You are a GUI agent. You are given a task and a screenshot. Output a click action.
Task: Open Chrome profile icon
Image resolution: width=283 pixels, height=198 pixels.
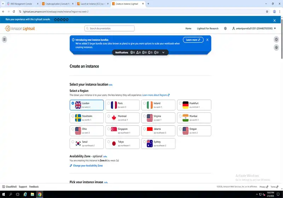tap(274, 12)
